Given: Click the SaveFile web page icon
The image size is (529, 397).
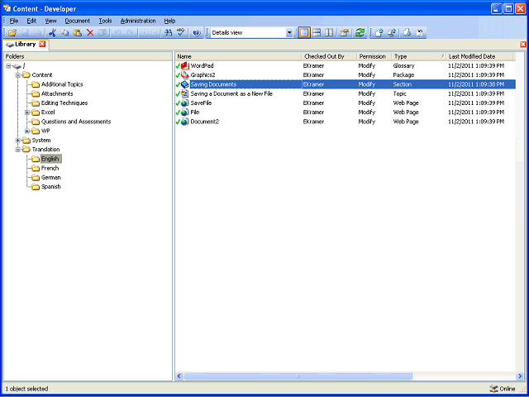Looking at the screenshot, I should pos(184,103).
